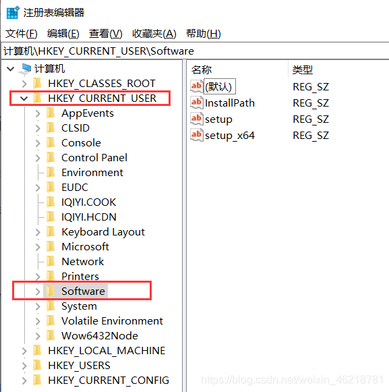Click the HKEY_CURRENT_USER folder icon

[x=38, y=98]
